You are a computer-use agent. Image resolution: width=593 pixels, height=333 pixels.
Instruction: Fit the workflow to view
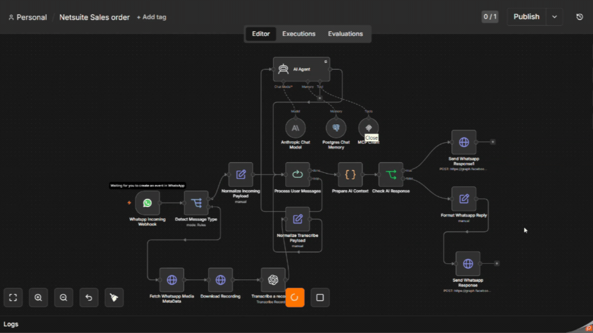(x=13, y=298)
